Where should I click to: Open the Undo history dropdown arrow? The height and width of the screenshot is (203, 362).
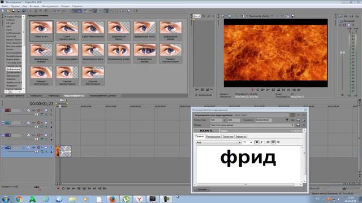(x=59, y=11)
